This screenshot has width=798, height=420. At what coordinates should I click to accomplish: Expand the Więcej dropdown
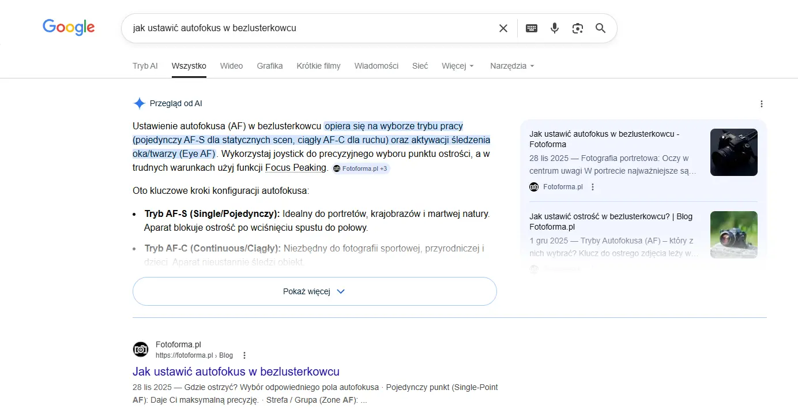(x=458, y=66)
